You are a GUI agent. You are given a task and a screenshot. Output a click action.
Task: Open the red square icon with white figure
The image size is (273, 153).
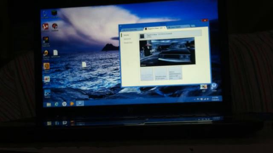tap(45, 27)
